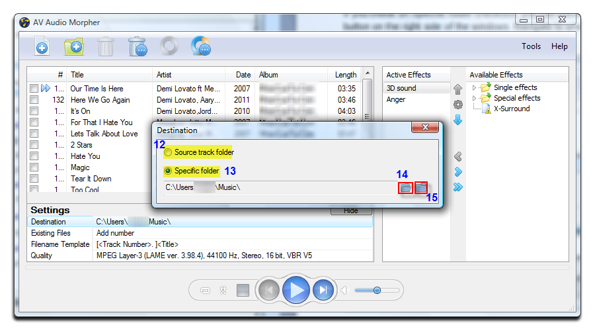Click the Single effects folder icon

[486, 87]
